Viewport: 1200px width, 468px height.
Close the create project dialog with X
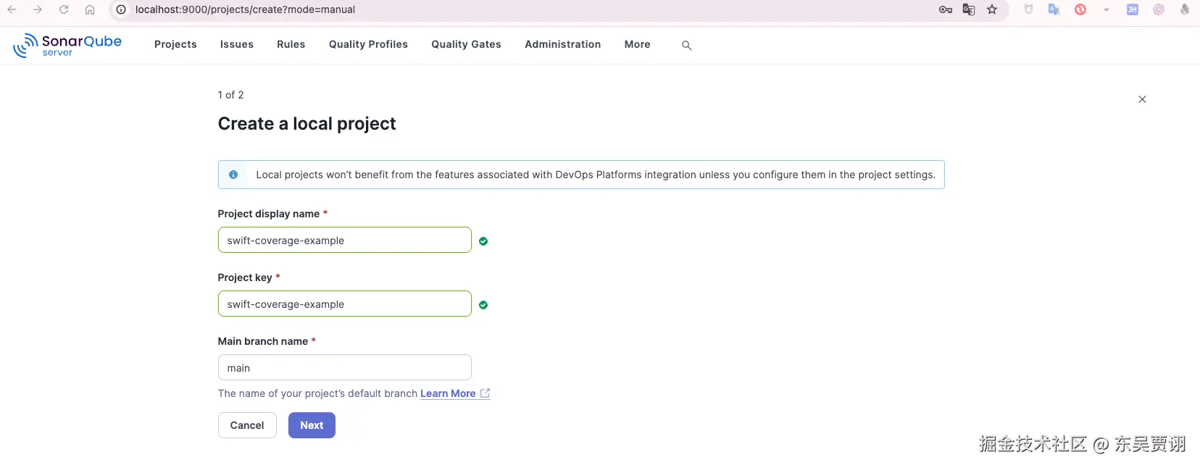coord(1142,99)
